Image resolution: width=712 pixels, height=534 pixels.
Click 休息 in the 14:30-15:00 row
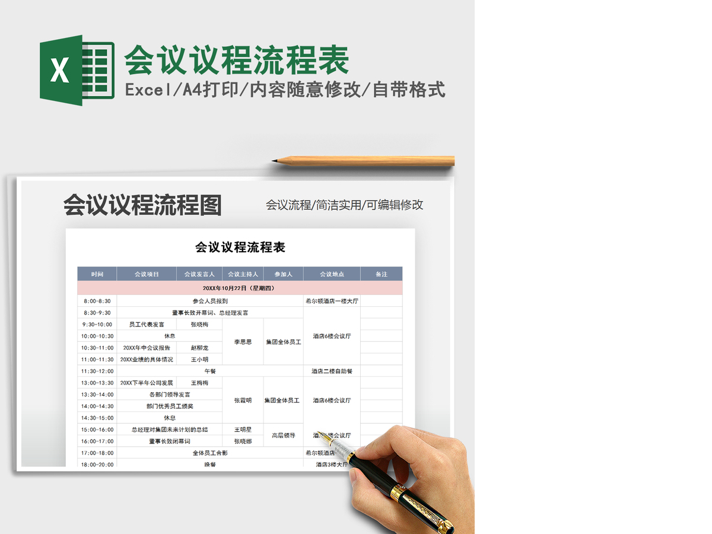click(170, 418)
